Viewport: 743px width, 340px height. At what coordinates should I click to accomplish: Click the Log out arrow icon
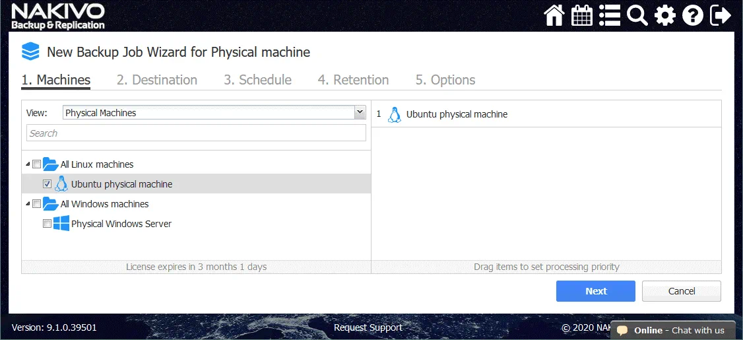click(720, 15)
